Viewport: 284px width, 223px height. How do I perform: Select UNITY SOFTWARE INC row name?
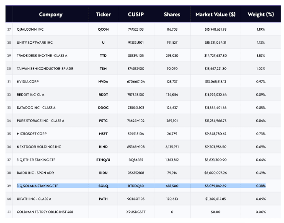tap(35, 42)
